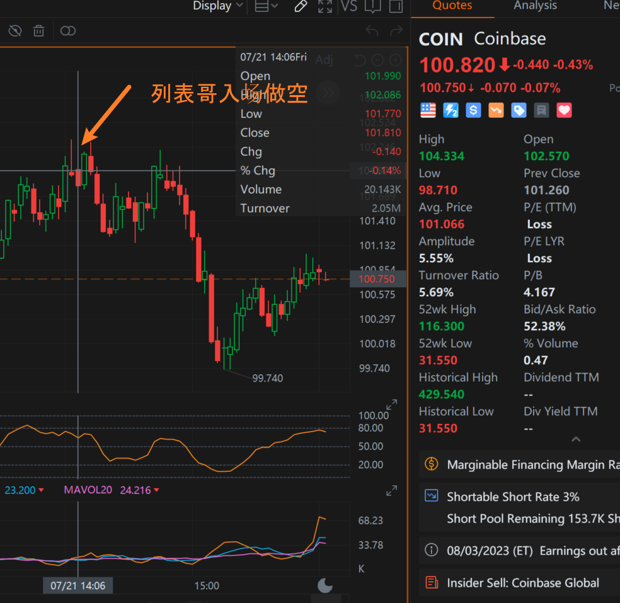Image resolution: width=620 pixels, height=603 pixels.
Task: Click the earnings info circle icon
Action: point(432,550)
